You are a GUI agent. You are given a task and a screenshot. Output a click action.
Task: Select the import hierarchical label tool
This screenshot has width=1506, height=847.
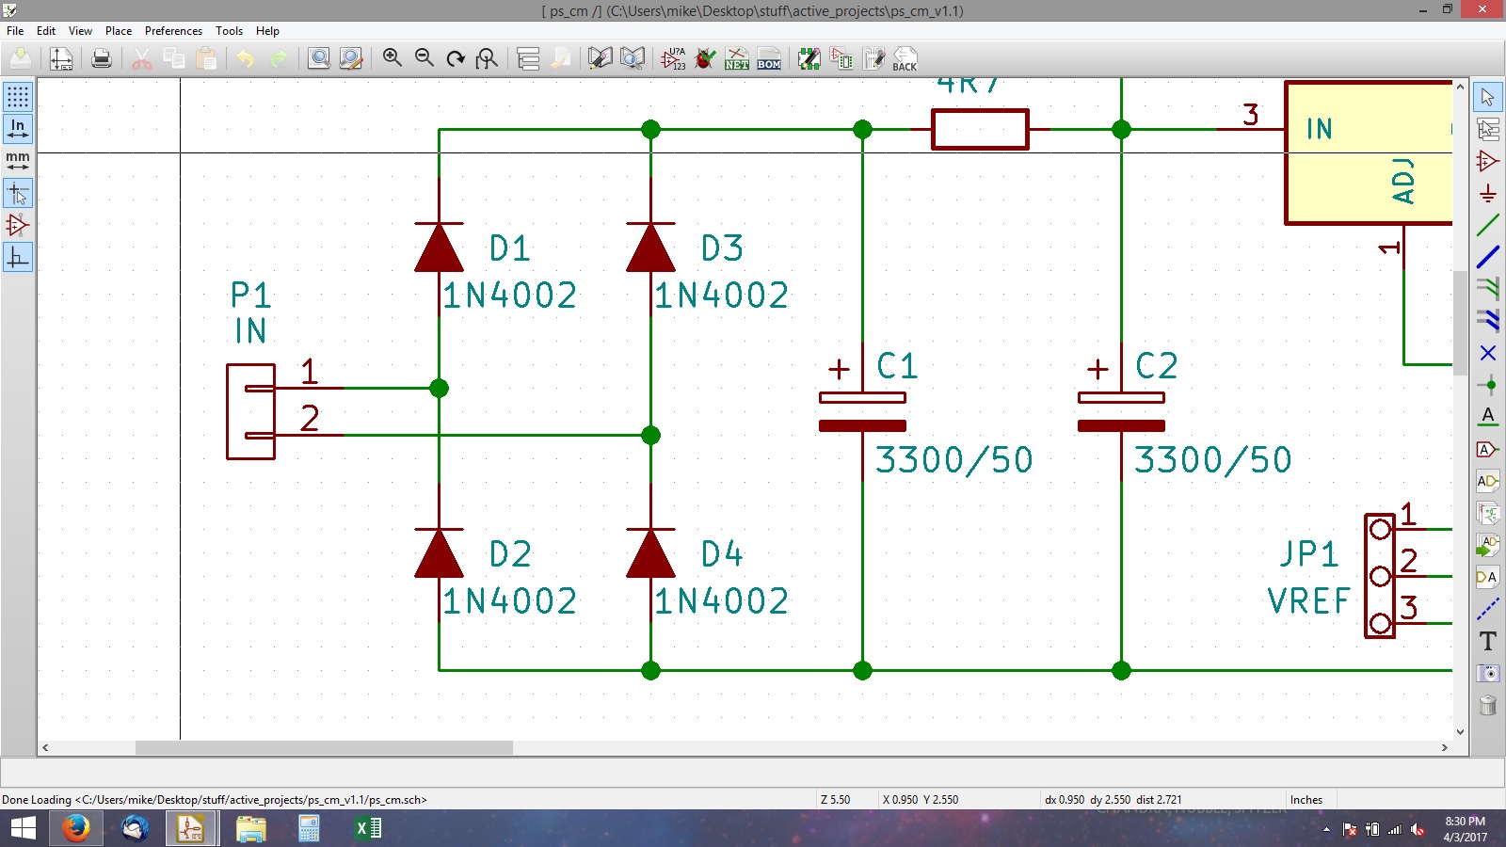pos(1487,545)
